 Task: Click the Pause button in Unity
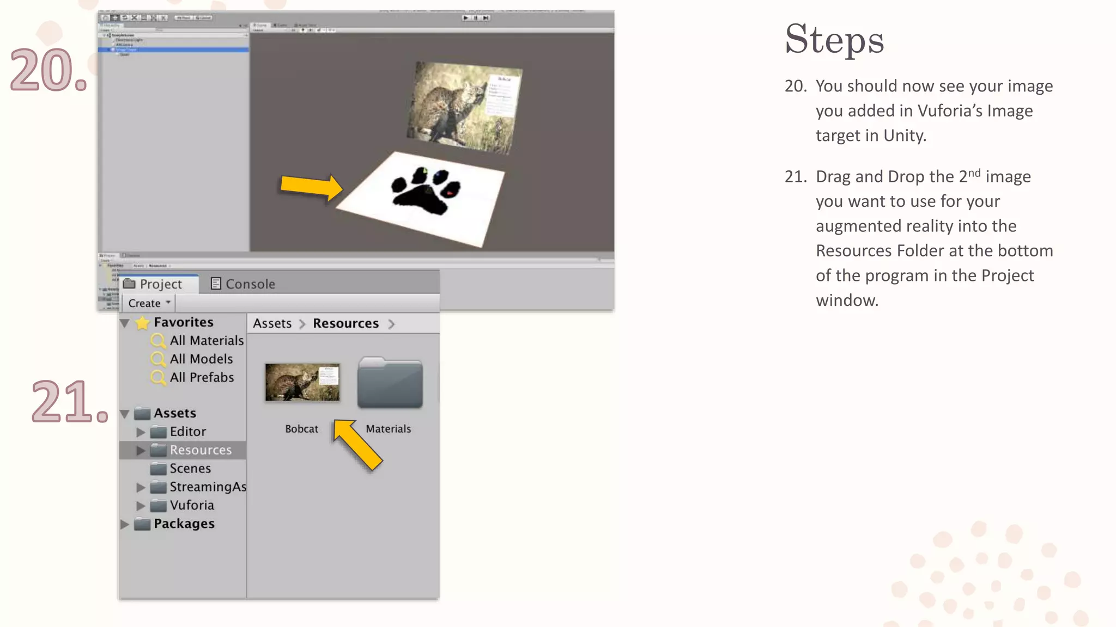pyautogui.click(x=476, y=17)
